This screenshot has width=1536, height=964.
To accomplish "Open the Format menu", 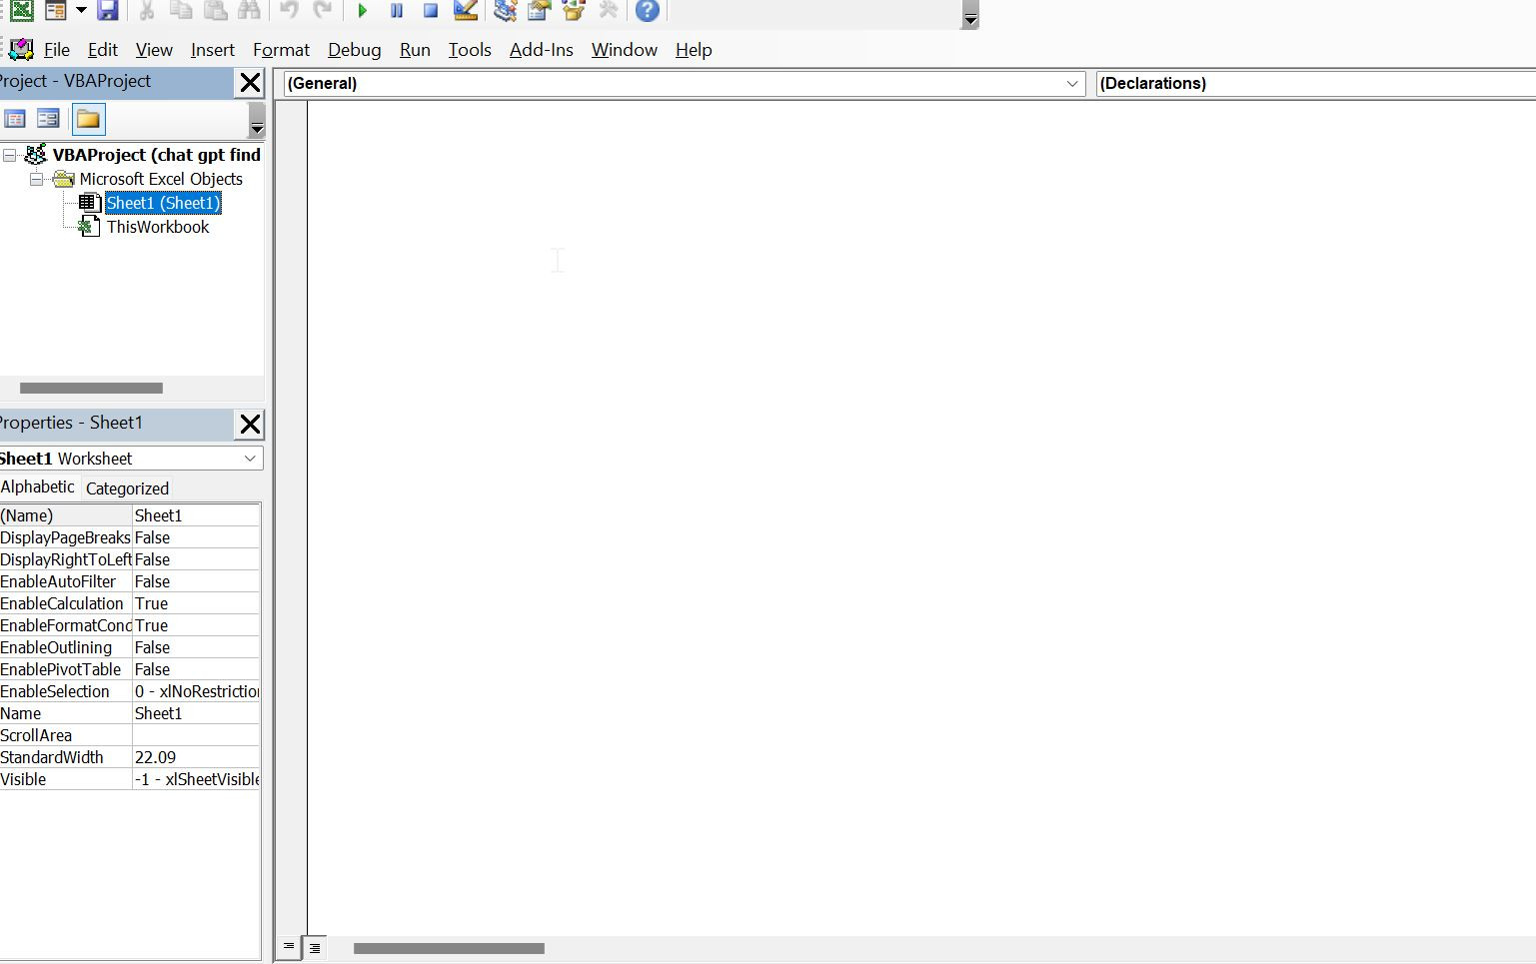I will click(281, 50).
